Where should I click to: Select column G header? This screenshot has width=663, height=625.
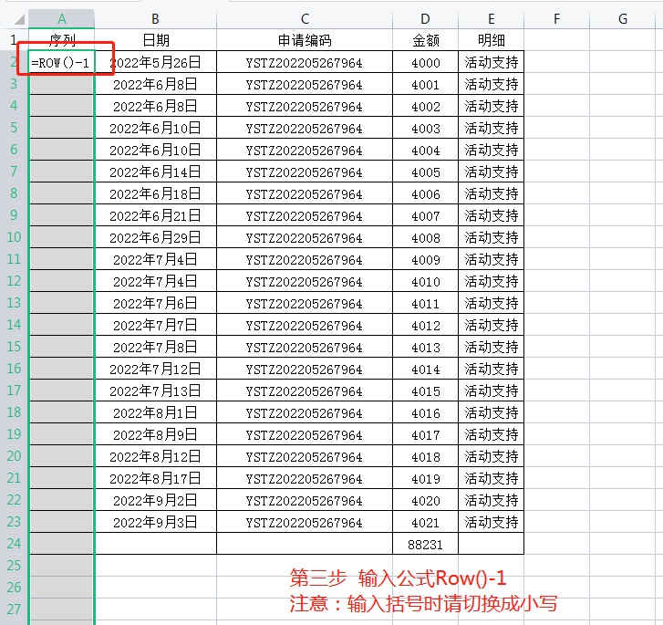(622, 19)
